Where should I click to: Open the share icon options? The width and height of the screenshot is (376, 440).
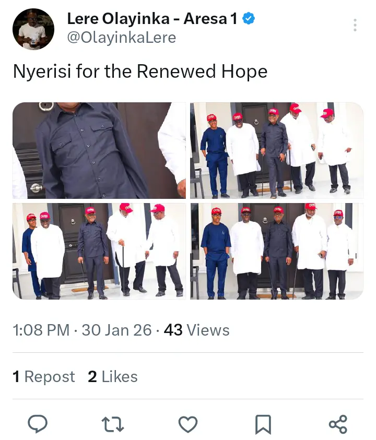[x=338, y=424]
